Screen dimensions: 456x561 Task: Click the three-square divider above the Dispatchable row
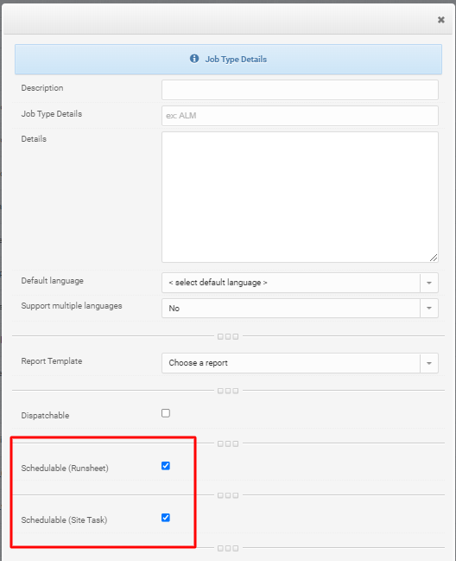click(x=228, y=391)
